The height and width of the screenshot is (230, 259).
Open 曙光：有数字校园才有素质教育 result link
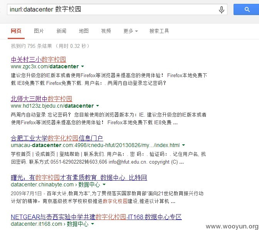(79, 178)
